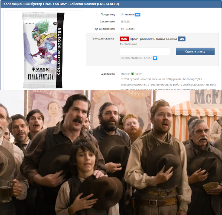This screenshot has height=215, width=222.
Task: Click the crowd photo below the auction
Action: tap(111, 152)
